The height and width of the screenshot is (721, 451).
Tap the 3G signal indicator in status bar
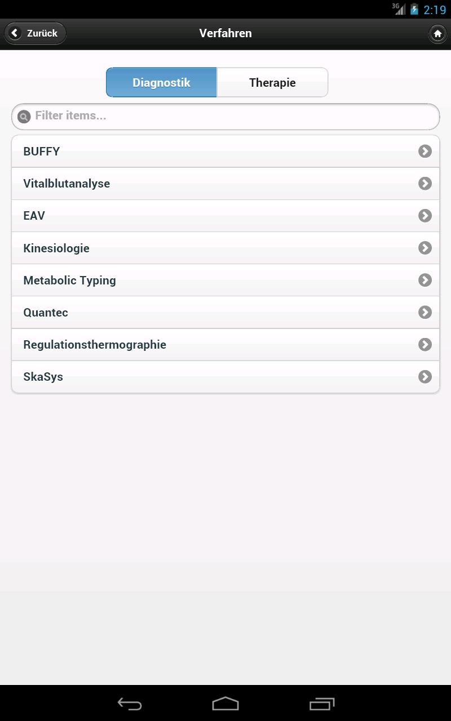(399, 8)
